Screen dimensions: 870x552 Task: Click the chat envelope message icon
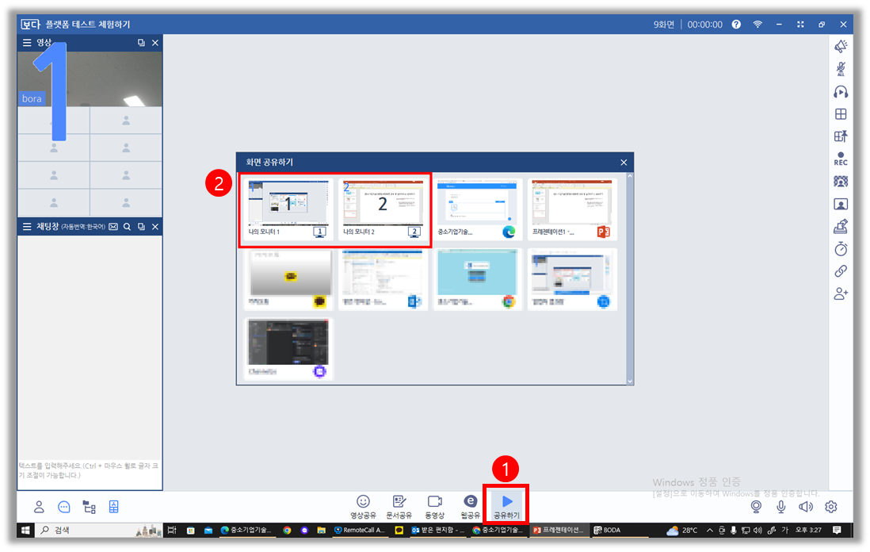tap(113, 227)
